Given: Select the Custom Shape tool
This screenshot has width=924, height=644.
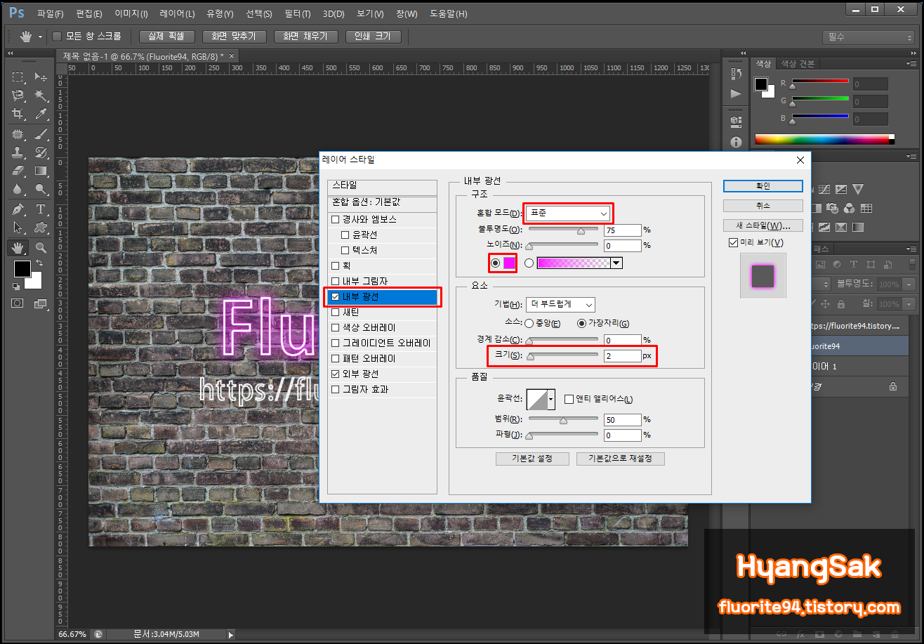Looking at the screenshot, I should pos(41,228).
